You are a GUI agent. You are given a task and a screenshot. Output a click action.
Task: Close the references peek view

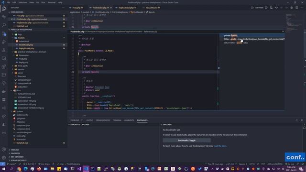coord(283,32)
